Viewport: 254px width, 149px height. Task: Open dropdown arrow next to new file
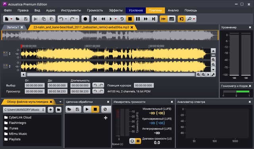coord(12,19)
